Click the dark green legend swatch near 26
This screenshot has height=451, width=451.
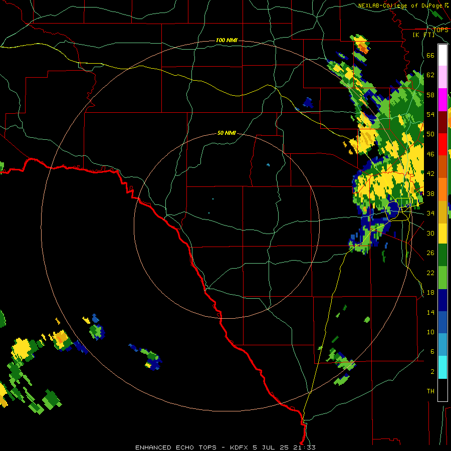point(442,255)
